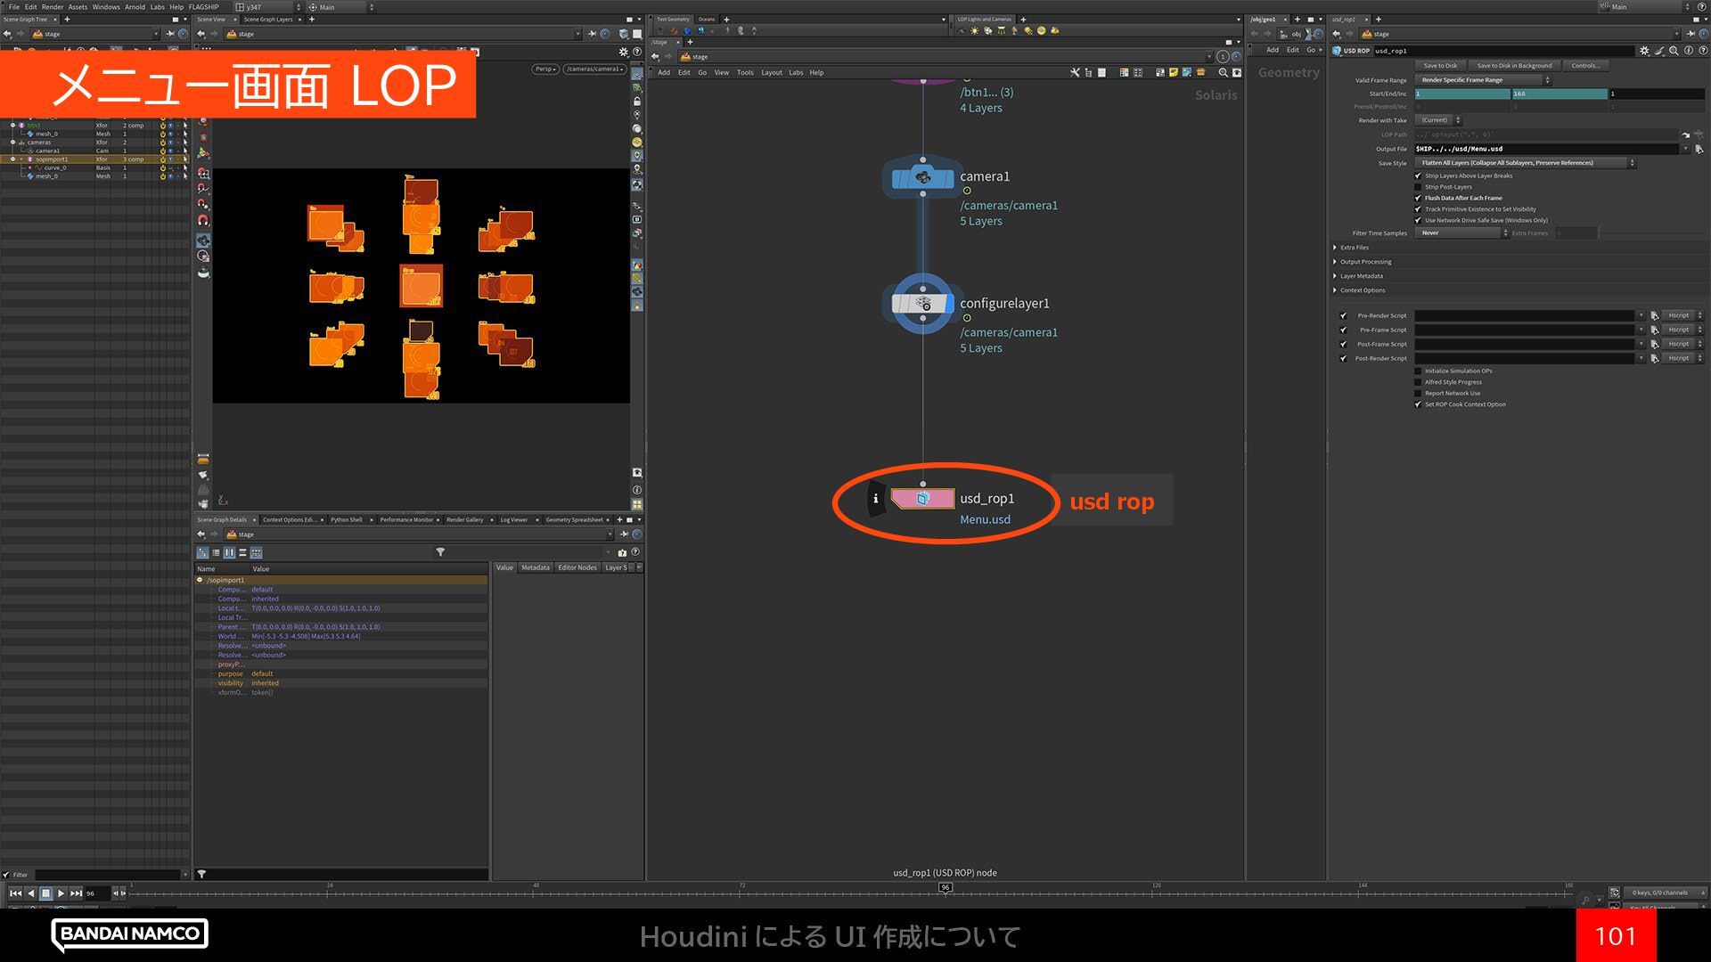The image size is (1711, 962).
Task: Open the usd_rop1 node info icon
Action: pyautogui.click(x=875, y=499)
